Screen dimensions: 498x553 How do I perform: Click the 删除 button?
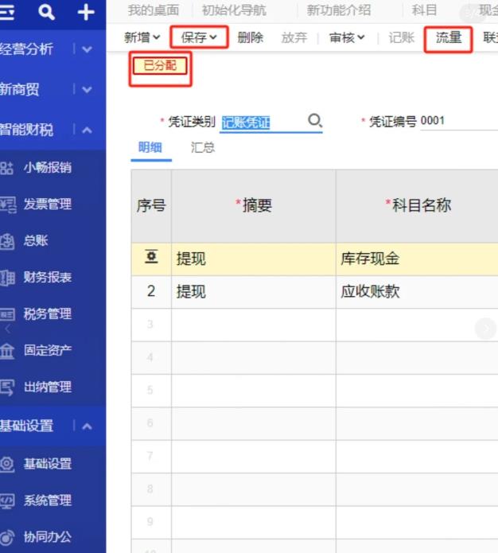coord(251,37)
